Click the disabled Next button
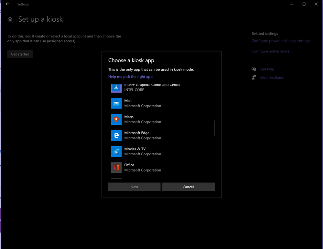The width and height of the screenshot is (323, 249). click(134, 187)
